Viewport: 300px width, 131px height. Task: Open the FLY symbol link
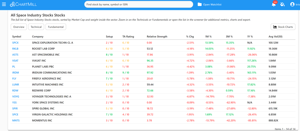[x=14, y=79]
